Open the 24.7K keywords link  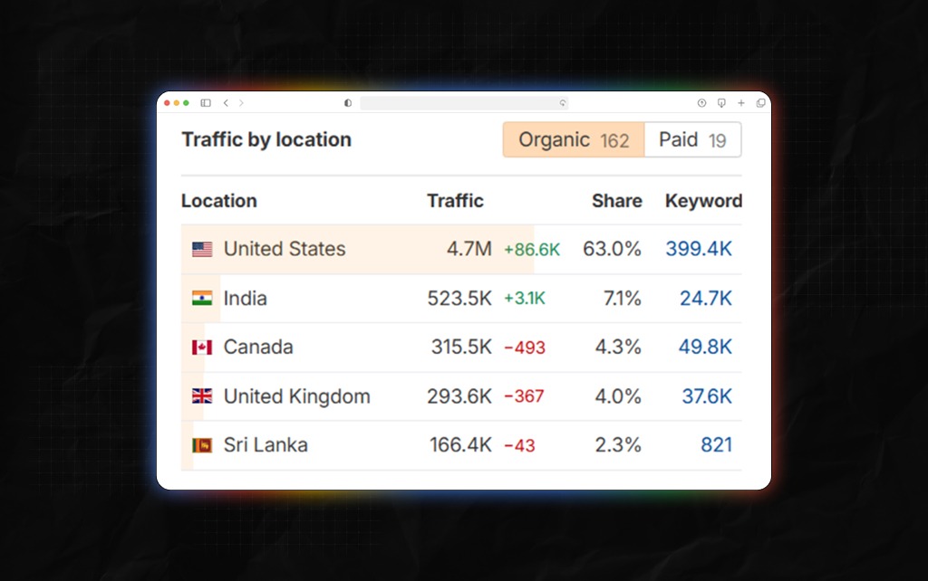(705, 298)
